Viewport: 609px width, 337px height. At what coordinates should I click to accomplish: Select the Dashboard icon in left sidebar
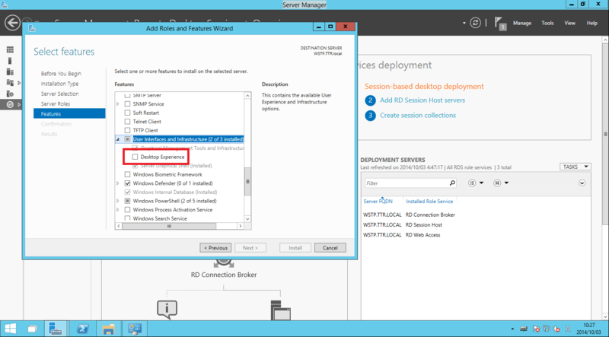click(x=10, y=49)
